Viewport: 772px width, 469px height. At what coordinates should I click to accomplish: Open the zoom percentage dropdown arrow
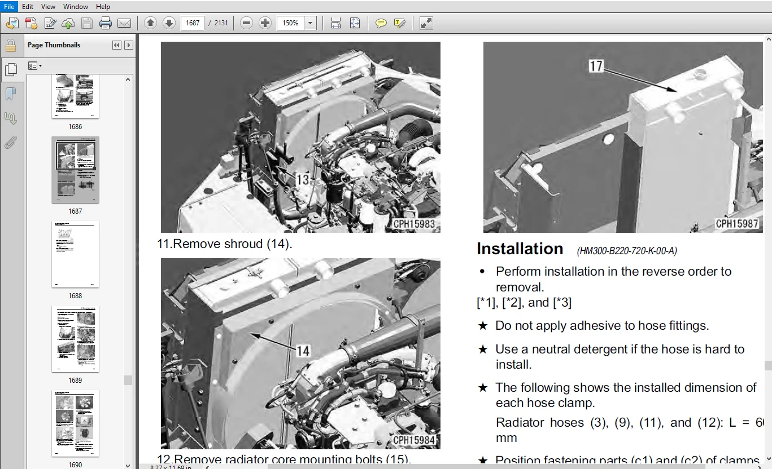tap(310, 23)
